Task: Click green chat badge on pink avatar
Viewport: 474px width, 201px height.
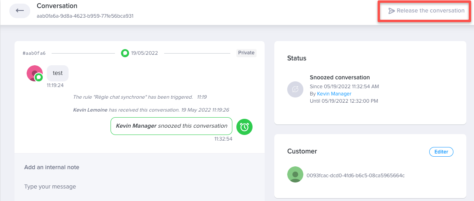Action: coord(39,77)
